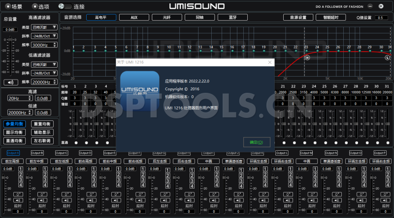Screen dimensions: 394x218
Task: Mute Output-G channel speaker icon
Action: (x=165, y=200)
